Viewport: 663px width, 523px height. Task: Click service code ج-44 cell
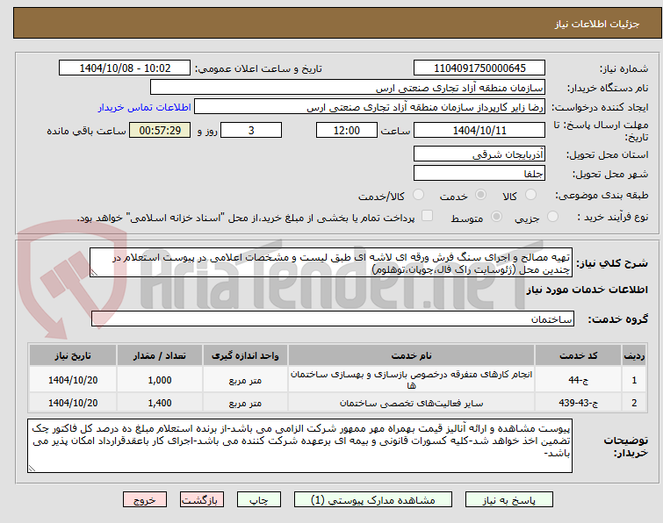point(578,380)
